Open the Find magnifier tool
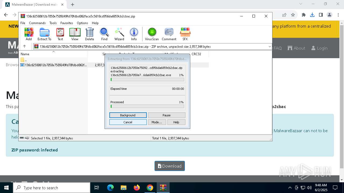344x193 pixels. (x=104, y=34)
